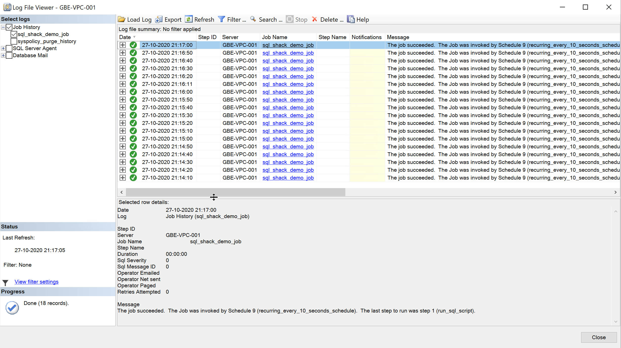Image resolution: width=621 pixels, height=348 pixels.
Task: Expand the SQL Server Agent tree node
Action: coord(3,48)
